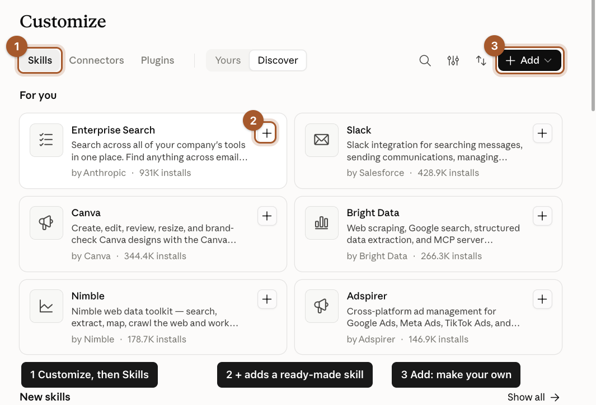Open the Enterprise Search skill title
The width and height of the screenshot is (596, 405).
pos(113,130)
